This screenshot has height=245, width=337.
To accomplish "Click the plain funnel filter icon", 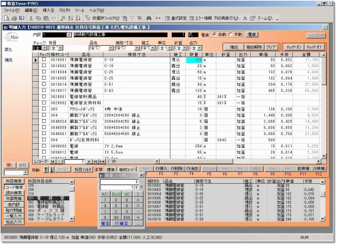I will (x=132, y=18).
